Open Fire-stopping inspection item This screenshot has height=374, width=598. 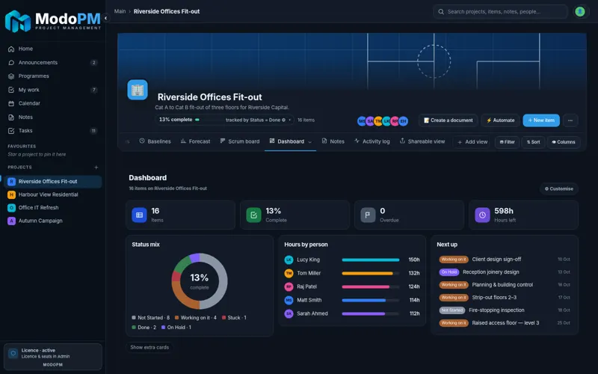[x=505, y=310]
